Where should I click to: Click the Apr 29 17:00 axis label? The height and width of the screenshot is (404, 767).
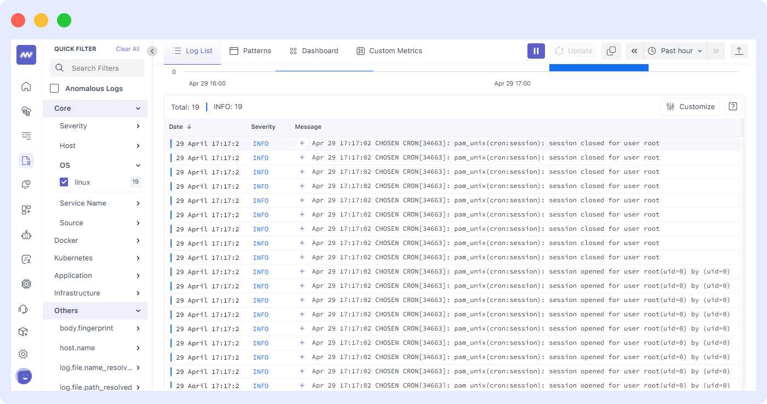tap(512, 84)
